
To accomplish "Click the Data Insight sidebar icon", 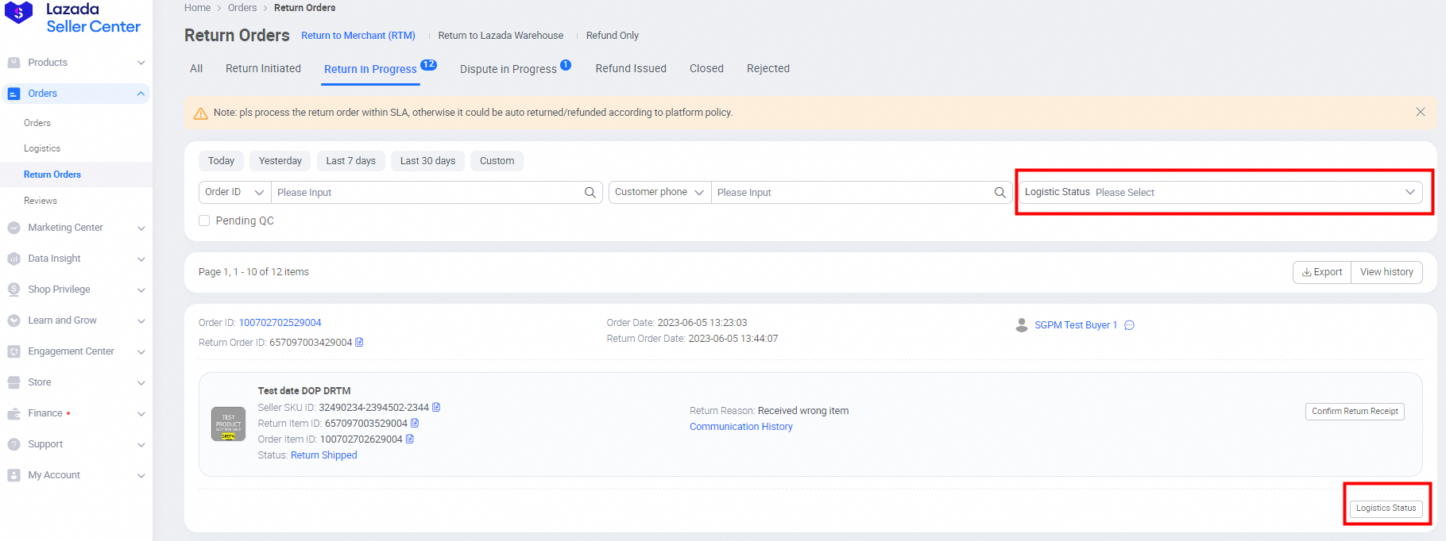I will [14, 259].
